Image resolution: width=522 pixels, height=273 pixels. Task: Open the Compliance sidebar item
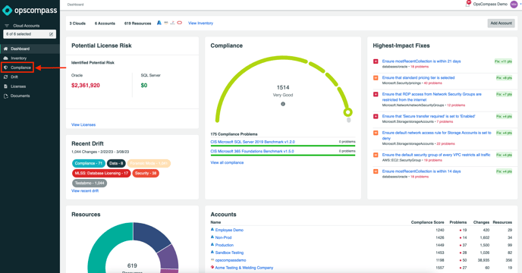click(17, 67)
